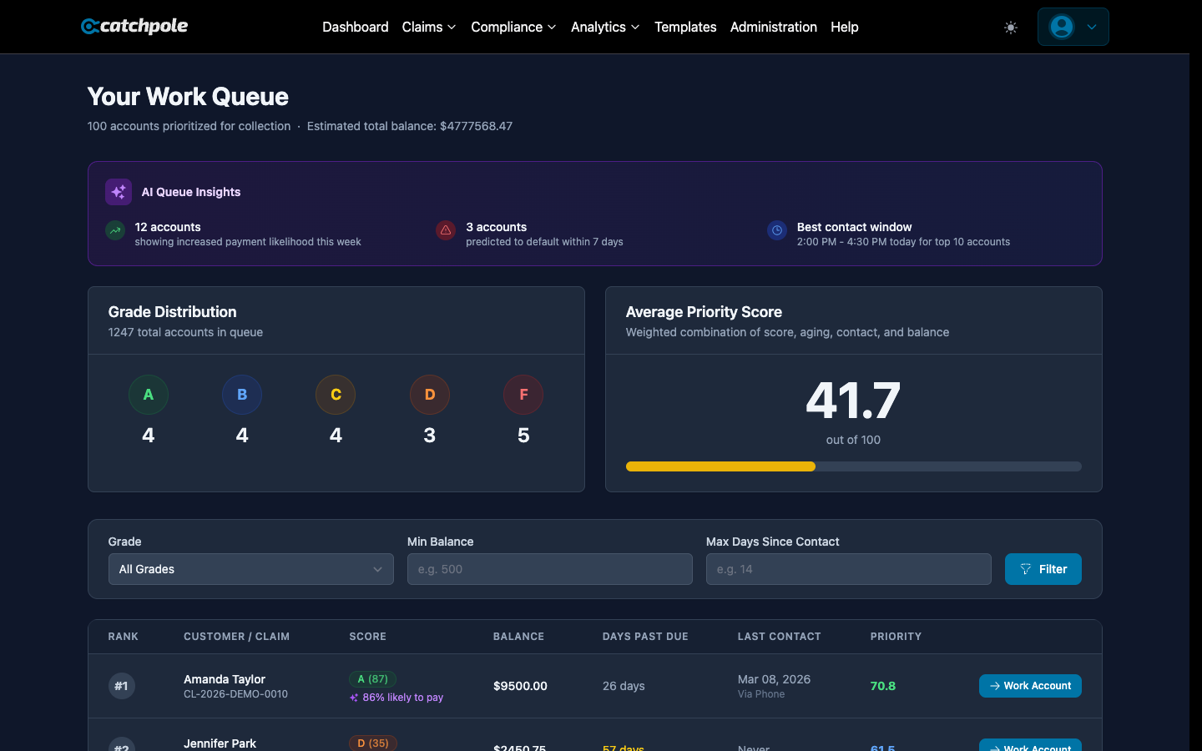Expand the Claims menu chevron

[452, 27]
